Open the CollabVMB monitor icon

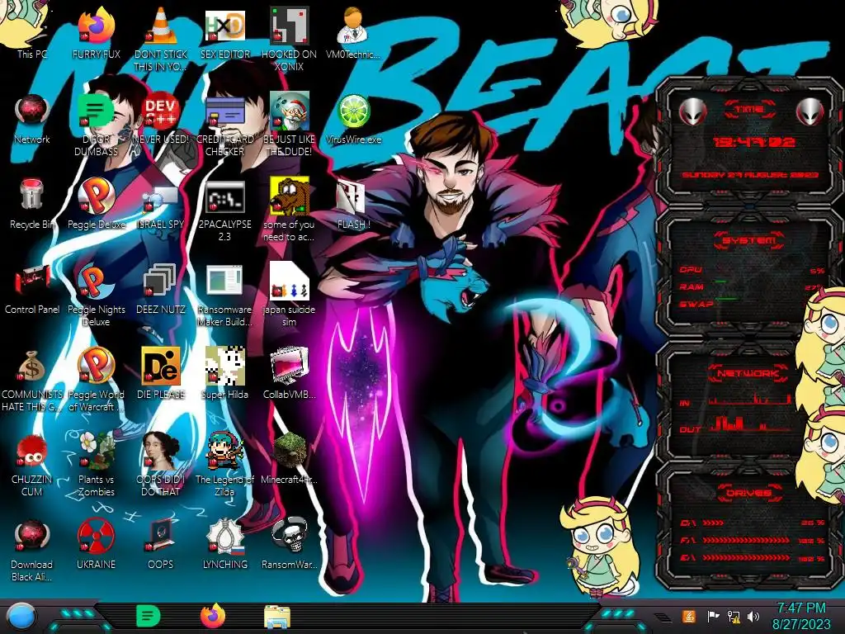coord(290,372)
